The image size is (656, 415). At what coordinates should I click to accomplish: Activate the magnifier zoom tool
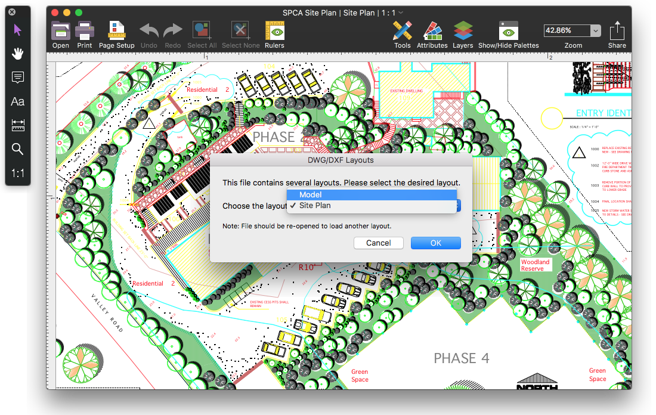tap(17, 149)
